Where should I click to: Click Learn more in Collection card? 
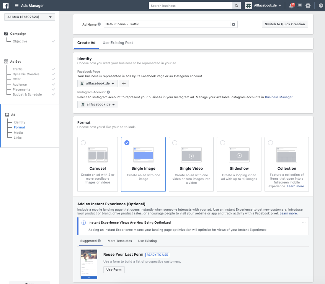click(x=296, y=186)
